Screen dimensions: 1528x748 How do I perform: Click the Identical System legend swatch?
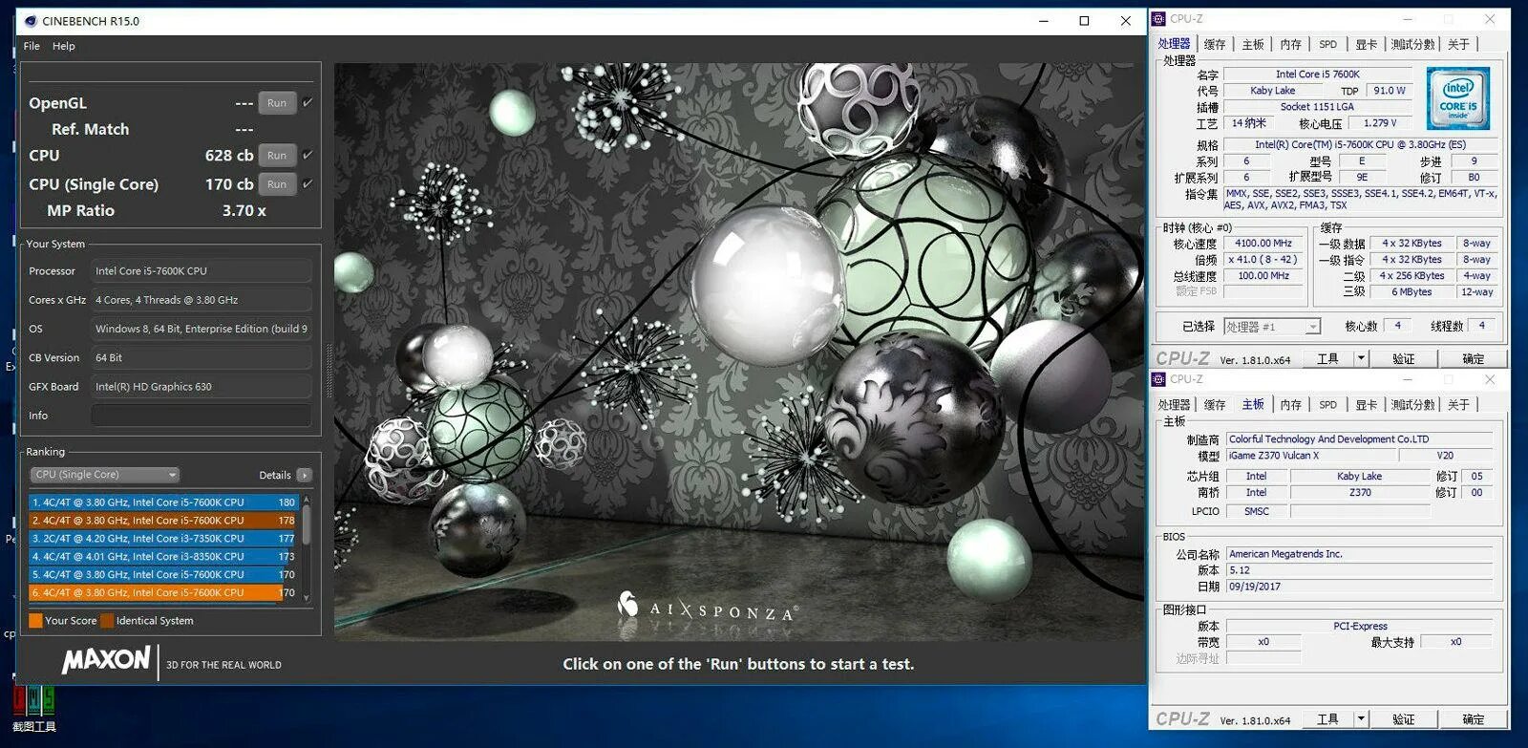pyautogui.click(x=107, y=621)
